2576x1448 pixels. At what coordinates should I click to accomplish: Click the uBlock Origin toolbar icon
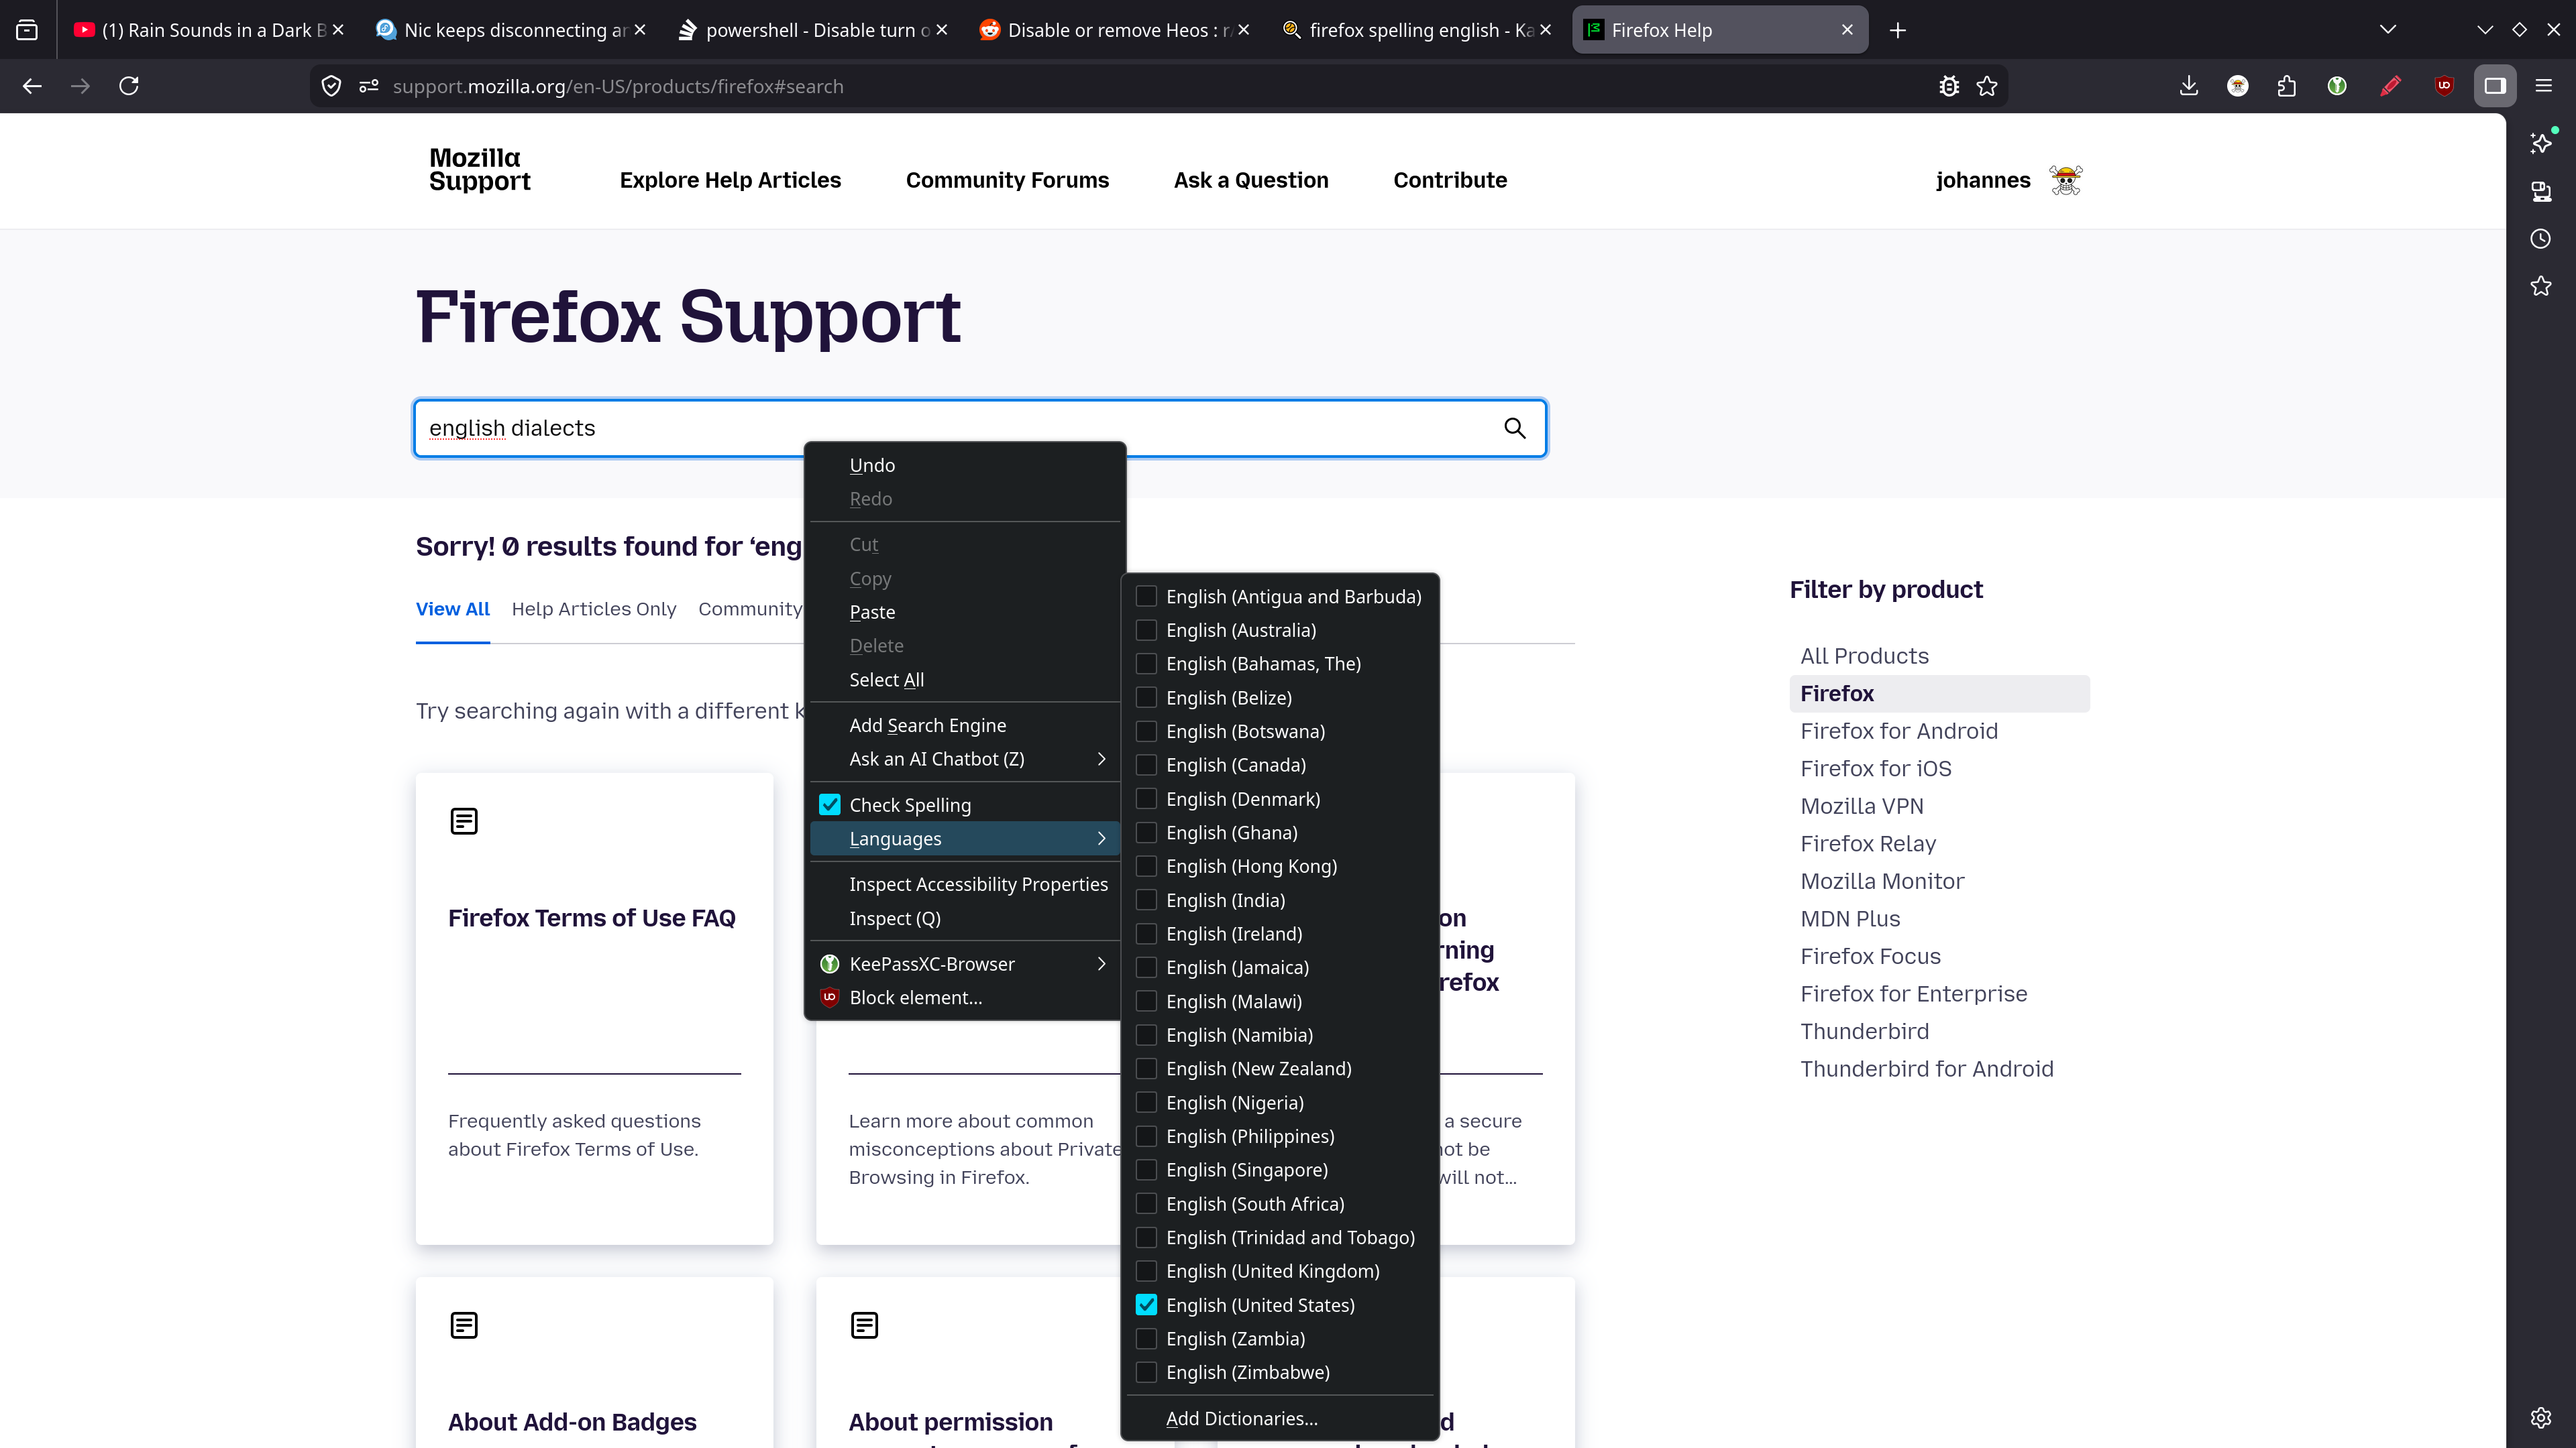pyautogui.click(x=2444, y=86)
